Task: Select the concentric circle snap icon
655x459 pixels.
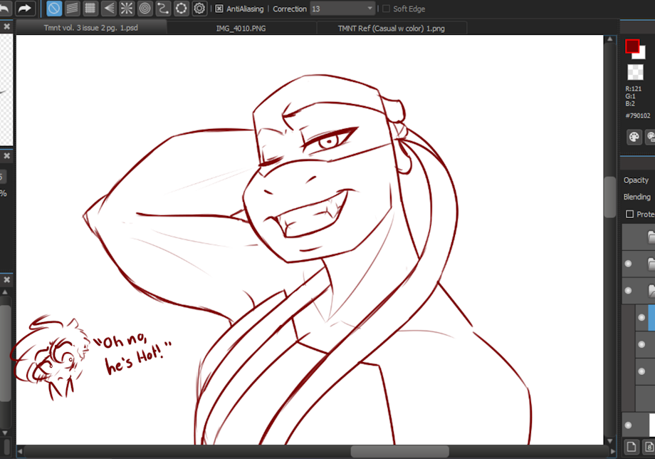Action: [145, 9]
